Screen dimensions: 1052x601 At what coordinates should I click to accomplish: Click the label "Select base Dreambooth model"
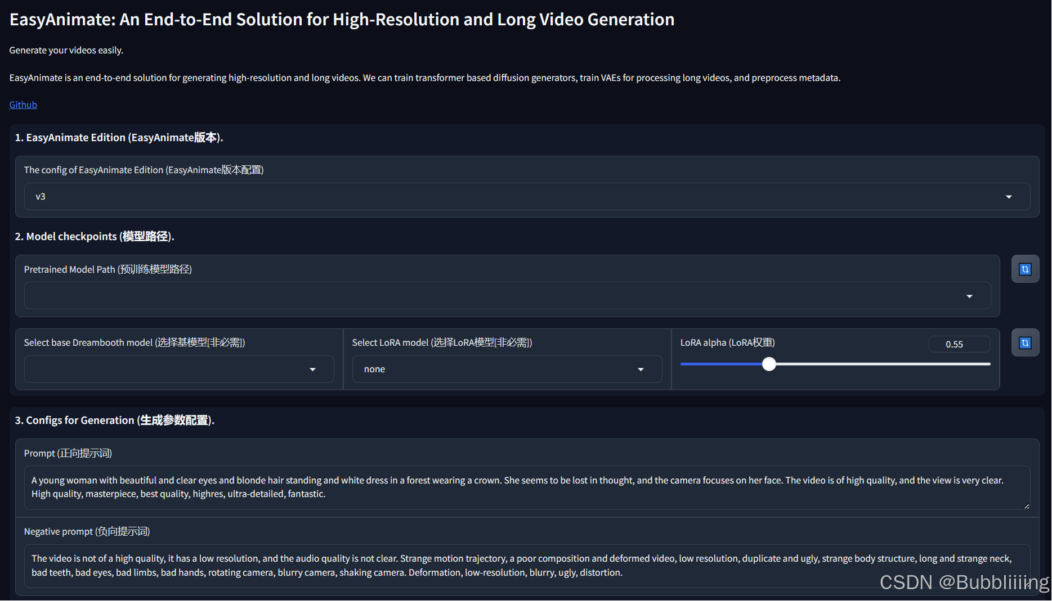tap(135, 343)
